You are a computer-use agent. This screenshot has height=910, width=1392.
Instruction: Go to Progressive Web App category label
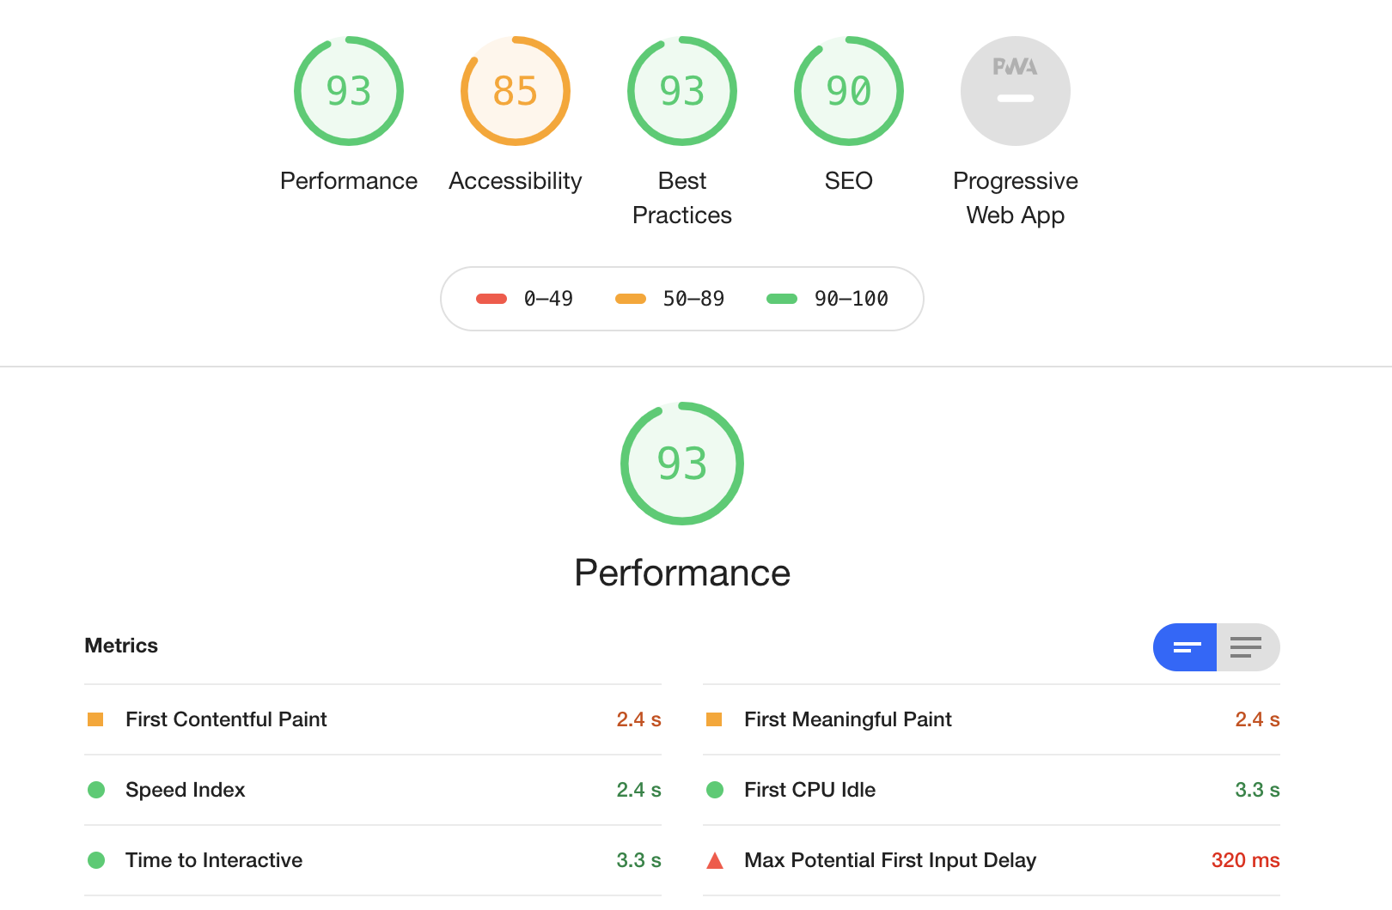point(1016,198)
